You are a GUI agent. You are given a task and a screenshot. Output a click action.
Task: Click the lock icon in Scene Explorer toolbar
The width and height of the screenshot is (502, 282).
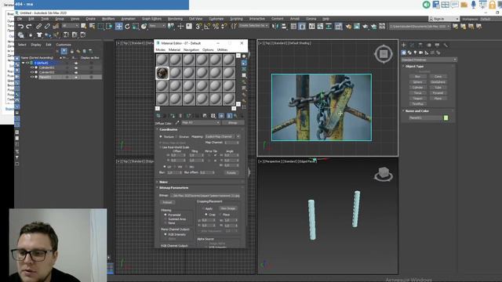pos(71,51)
